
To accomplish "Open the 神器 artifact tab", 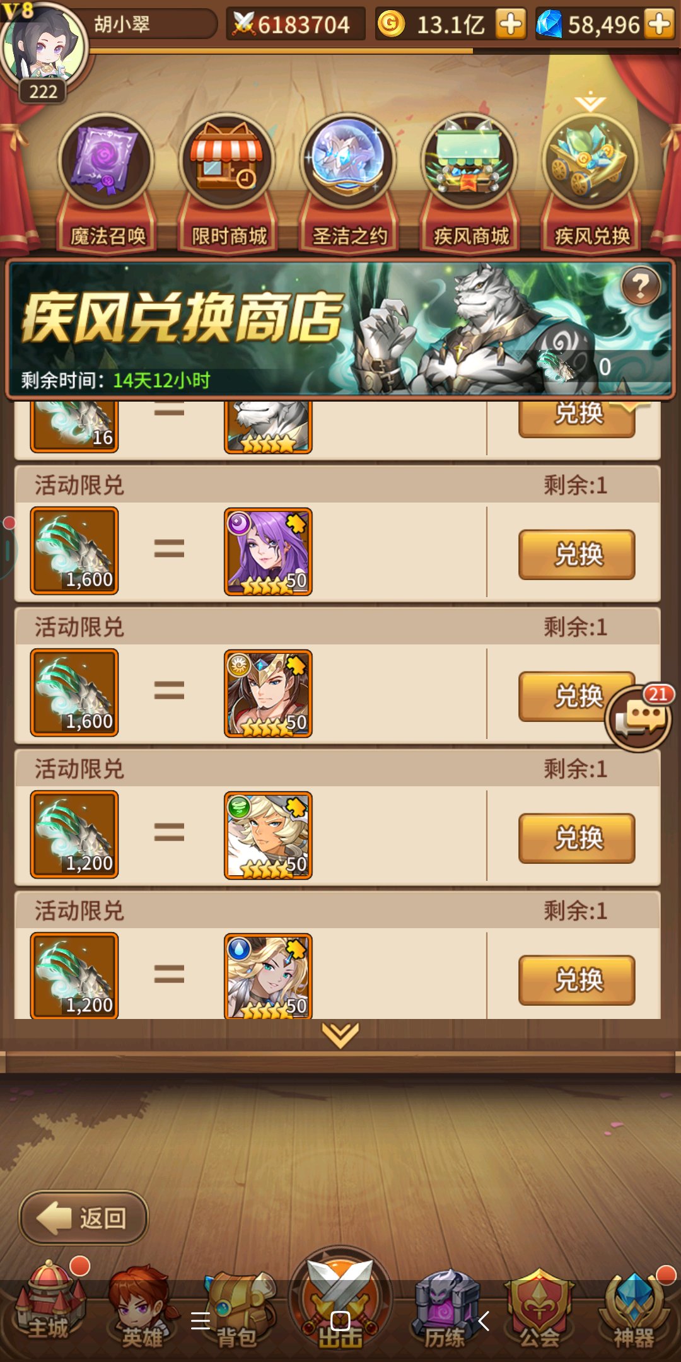I will pyautogui.click(x=634, y=1308).
